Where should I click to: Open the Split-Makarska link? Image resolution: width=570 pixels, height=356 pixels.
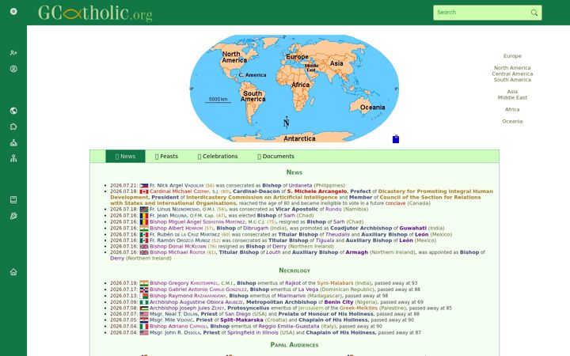tap(241, 320)
